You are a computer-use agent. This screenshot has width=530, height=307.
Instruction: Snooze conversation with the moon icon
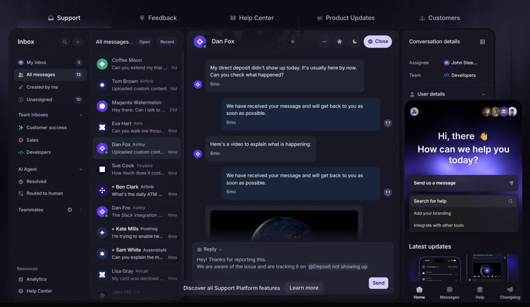[354, 42]
